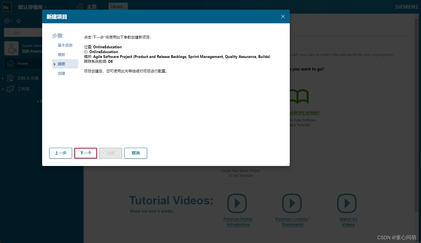This screenshot has width=421, height=243.
Task: Click the 文档 & 页面 document icon
Action: pos(10,78)
